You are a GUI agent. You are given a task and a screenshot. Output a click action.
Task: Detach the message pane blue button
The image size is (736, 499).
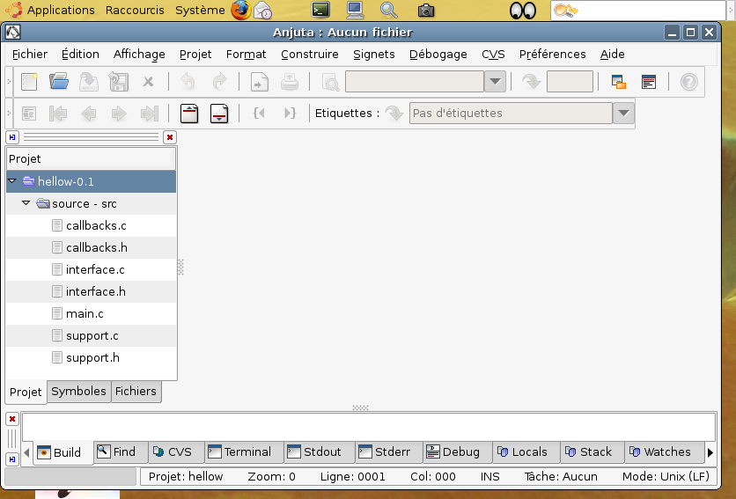coord(12,459)
